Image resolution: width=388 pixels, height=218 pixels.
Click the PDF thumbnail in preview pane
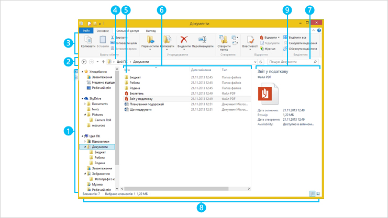[268, 94]
